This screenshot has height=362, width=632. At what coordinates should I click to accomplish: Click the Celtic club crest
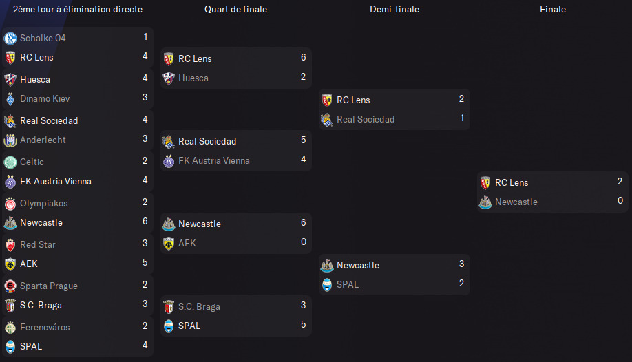(10, 162)
